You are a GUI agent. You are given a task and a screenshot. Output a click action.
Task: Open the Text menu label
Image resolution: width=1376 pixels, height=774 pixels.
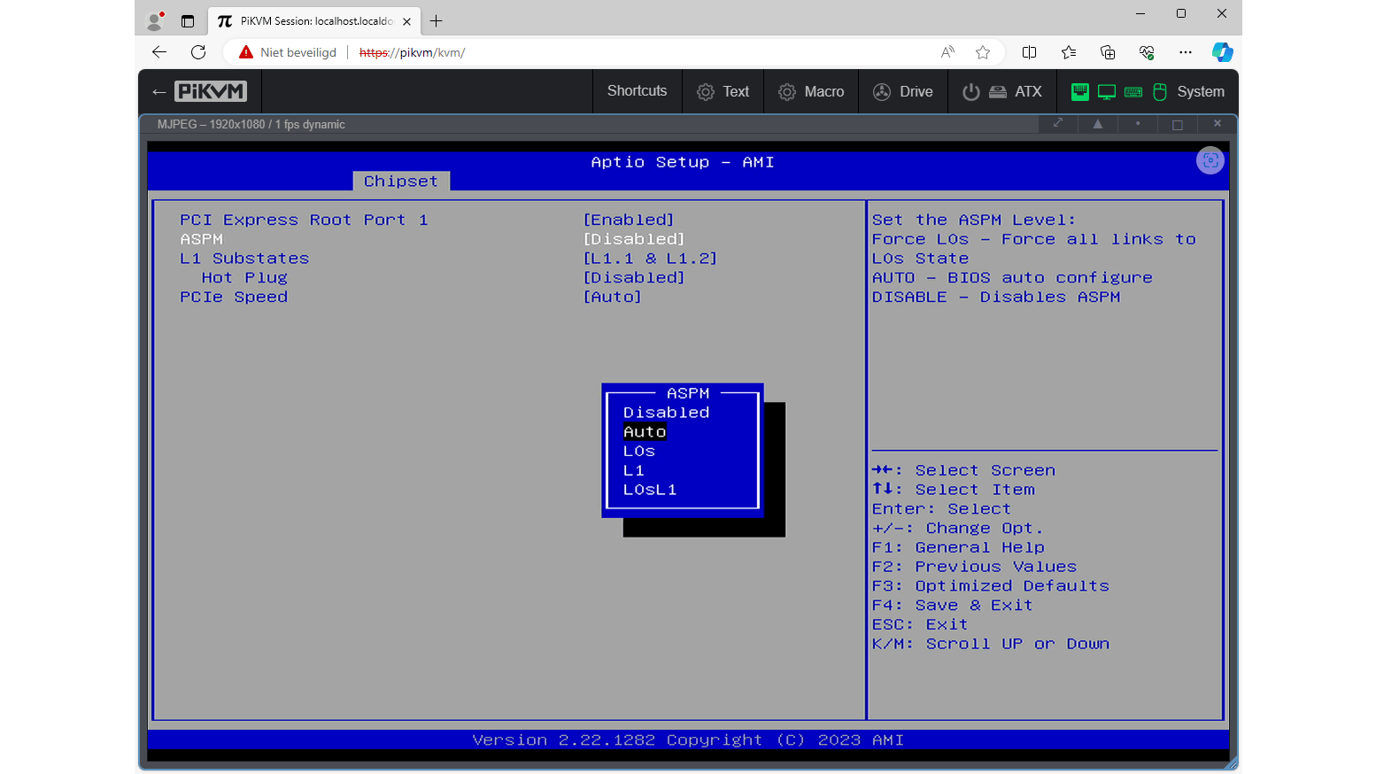(736, 92)
